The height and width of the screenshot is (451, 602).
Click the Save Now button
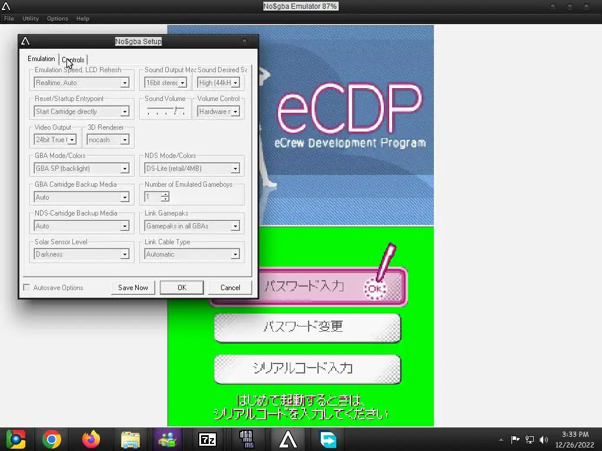pyautogui.click(x=133, y=288)
